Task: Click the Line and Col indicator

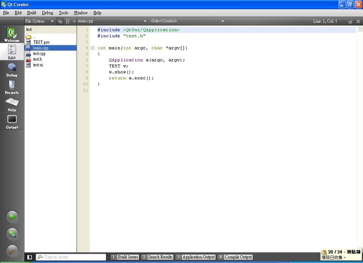Action: point(325,21)
